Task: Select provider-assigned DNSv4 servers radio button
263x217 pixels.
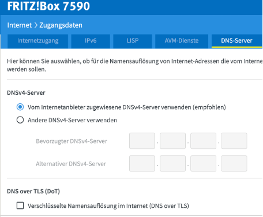Action: [x=20, y=107]
